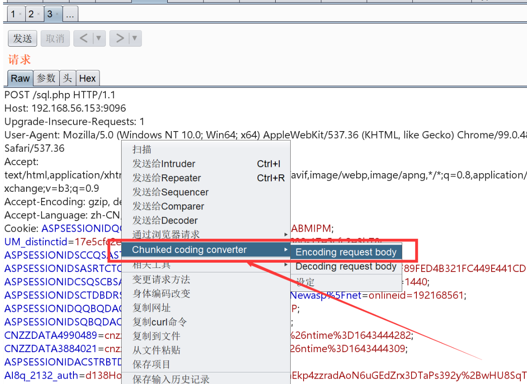Choose 发送给Repeater menu item
This screenshot has width=527, height=384.
(x=206, y=178)
